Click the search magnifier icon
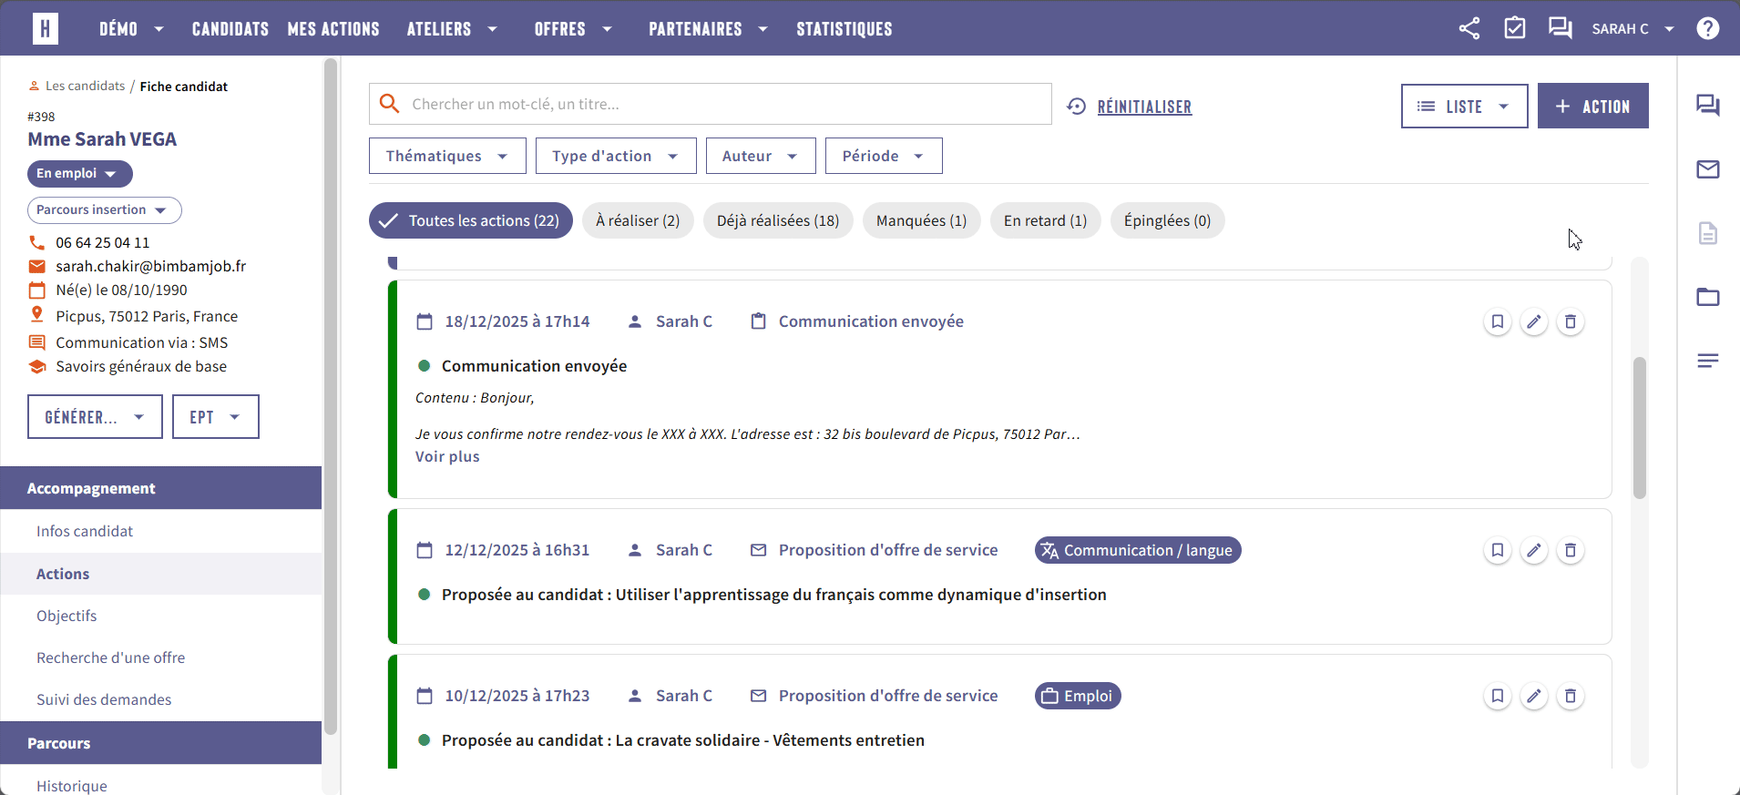The image size is (1740, 795). click(390, 104)
